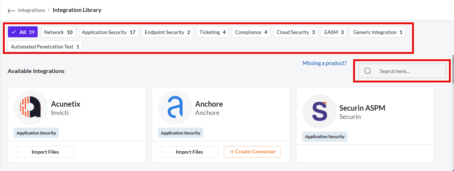Image resolution: width=454 pixels, height=171 pixels.
Task: Focus the Search here input field
Action: (x=402, y=71)
